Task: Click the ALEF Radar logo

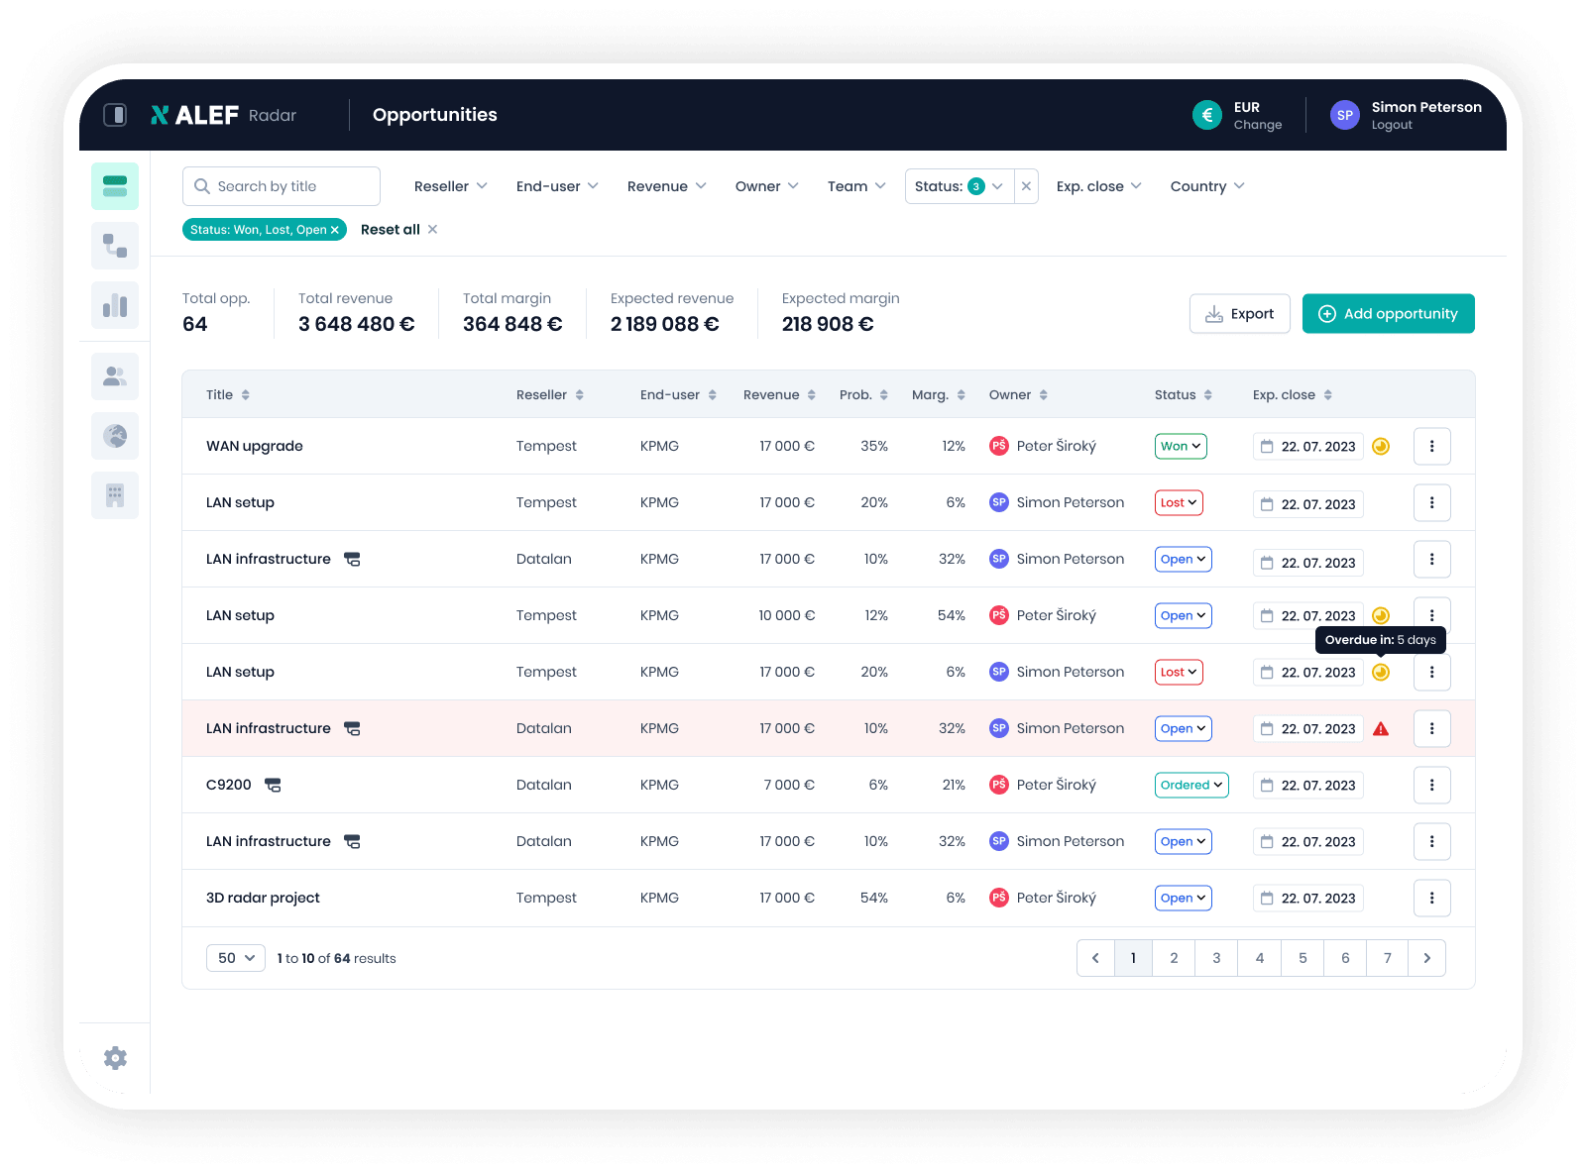Action: pos(223,115)
